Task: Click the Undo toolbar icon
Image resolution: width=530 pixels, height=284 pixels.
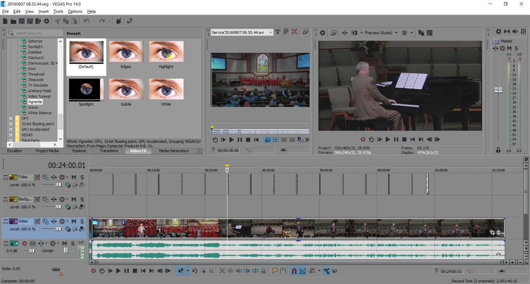Action: 87,21
